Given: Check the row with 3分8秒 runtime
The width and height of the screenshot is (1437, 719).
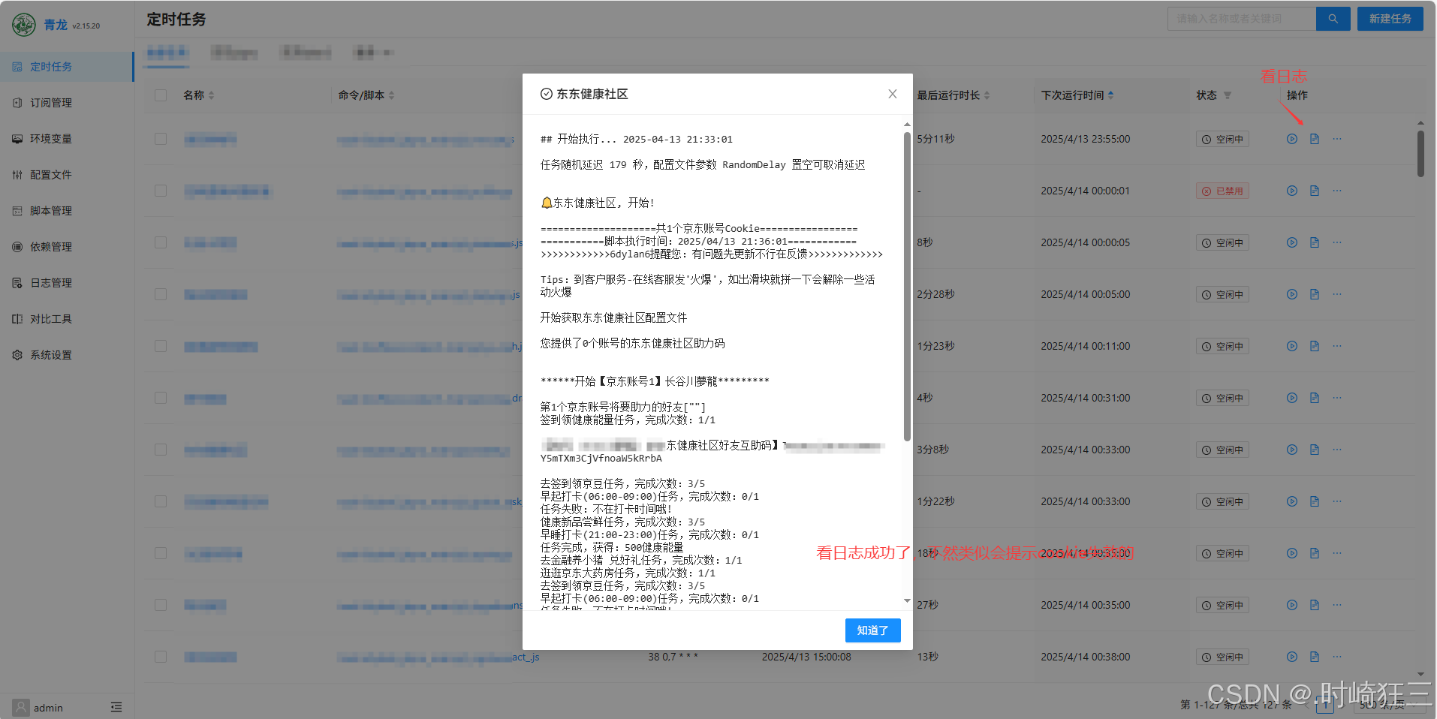Looking at the screenshot, I should pos(161,450).
